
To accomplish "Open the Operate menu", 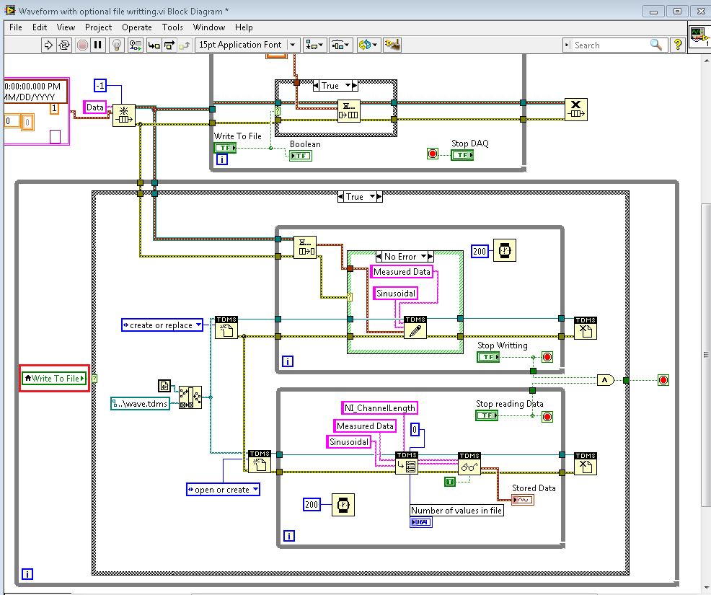I will [x=137, y=27].
